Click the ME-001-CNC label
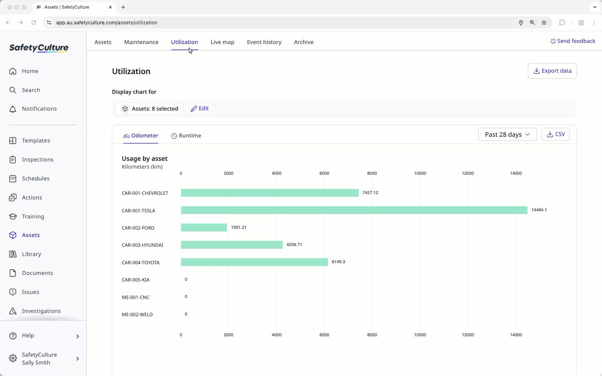602x376 pixels. (x=135, y=297)
